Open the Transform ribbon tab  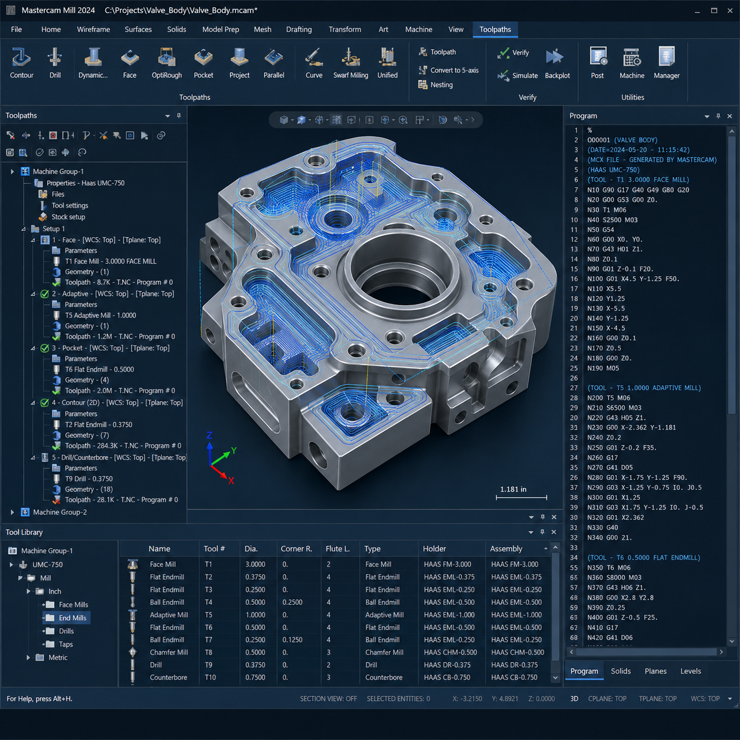(345, 30)
